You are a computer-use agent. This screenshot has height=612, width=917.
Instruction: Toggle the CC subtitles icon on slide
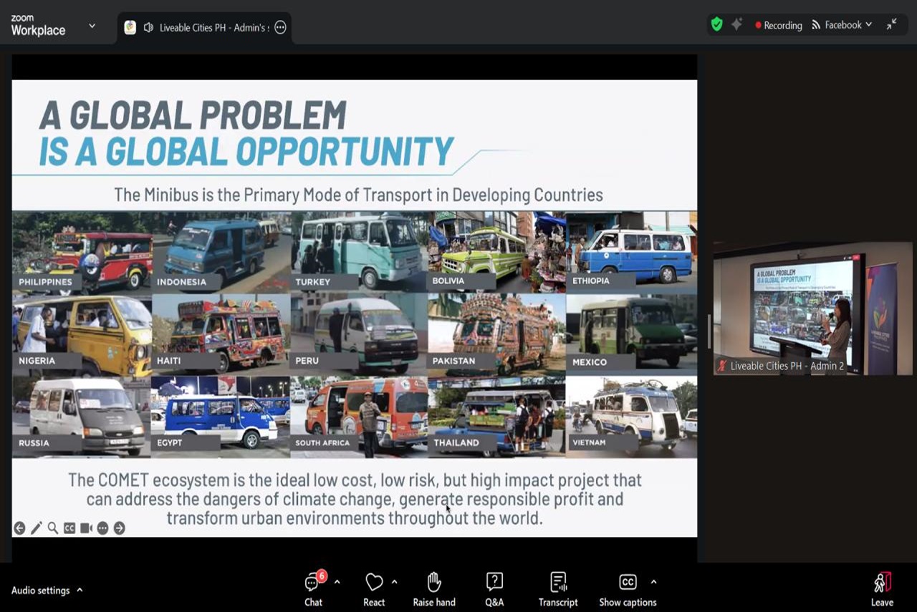69,528
